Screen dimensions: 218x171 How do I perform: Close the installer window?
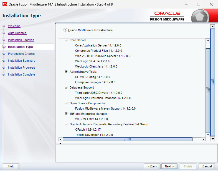point(211,4)
